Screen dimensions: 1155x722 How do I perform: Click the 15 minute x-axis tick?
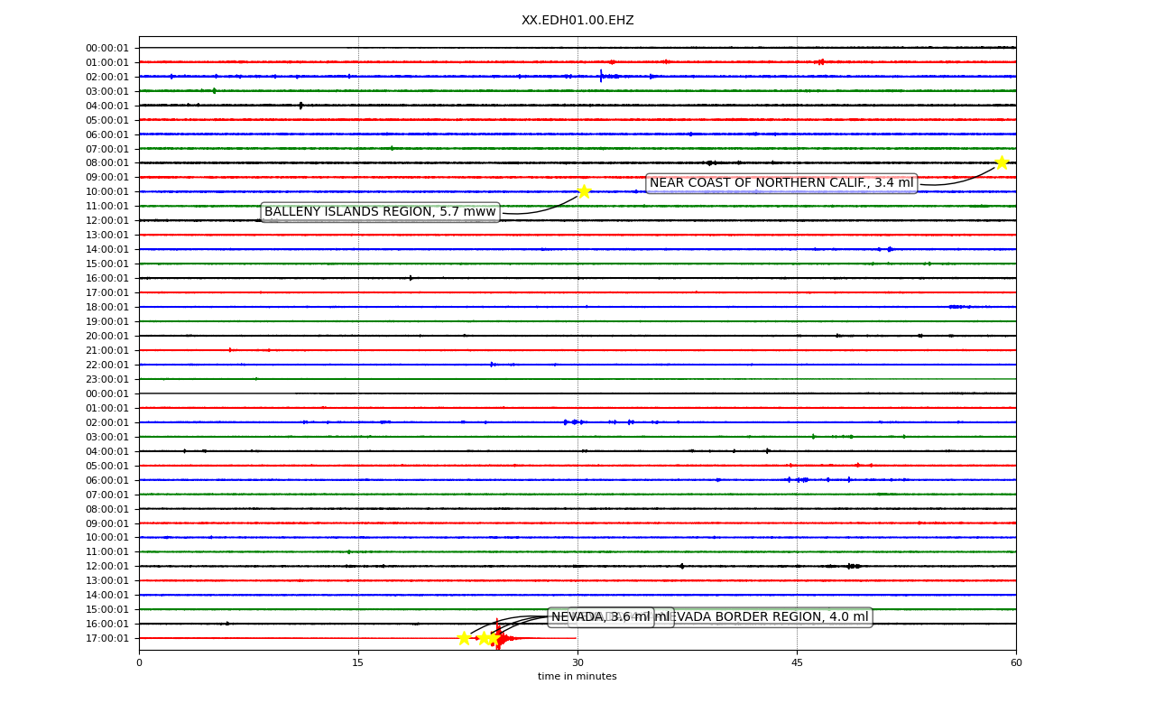point(358,662)
